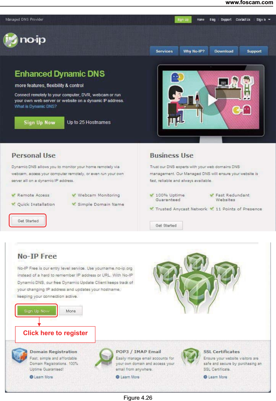Click the More button beside Sign Up Now
276x401 pixels.
(x=71, y=311)
